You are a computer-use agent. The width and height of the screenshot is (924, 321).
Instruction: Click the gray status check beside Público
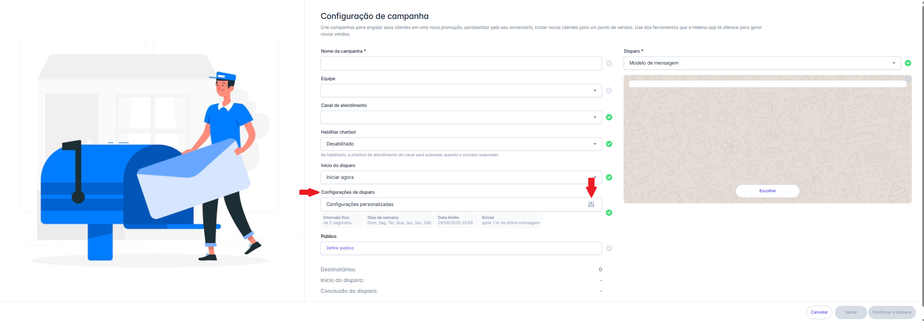[609, 248]
